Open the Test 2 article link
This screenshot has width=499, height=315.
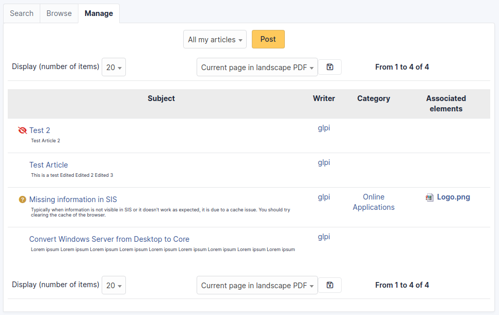pyautogui.click(x=40, y=130)
